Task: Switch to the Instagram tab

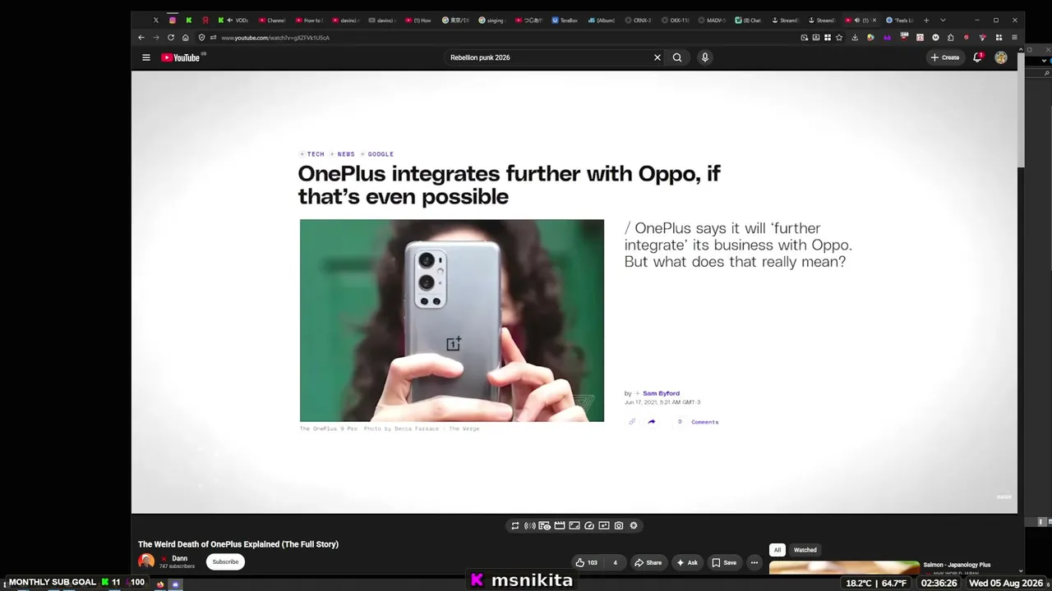Action: [x=173, y=21]
